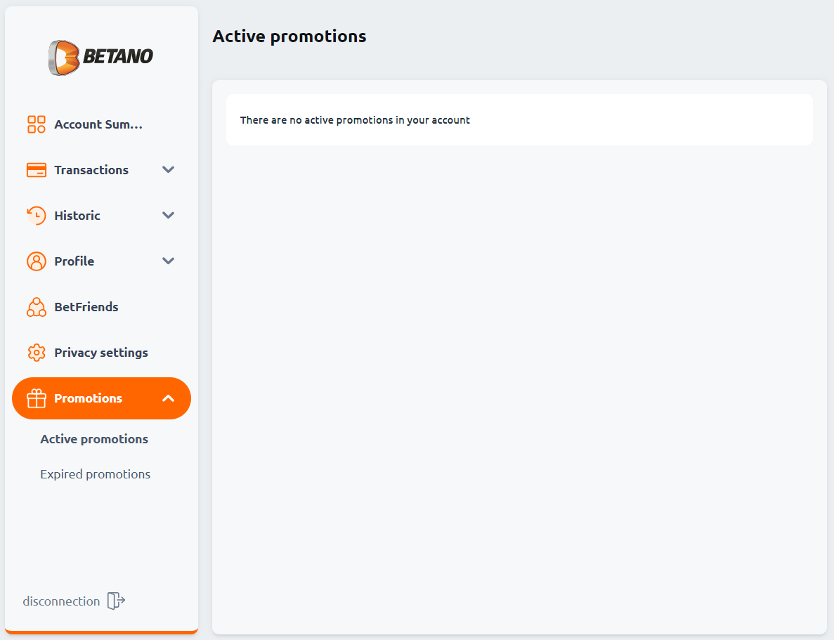Go to BetFriends menu item
Image resolution: width=834 pixels, height=640 pixels.
tap(86, 307)
